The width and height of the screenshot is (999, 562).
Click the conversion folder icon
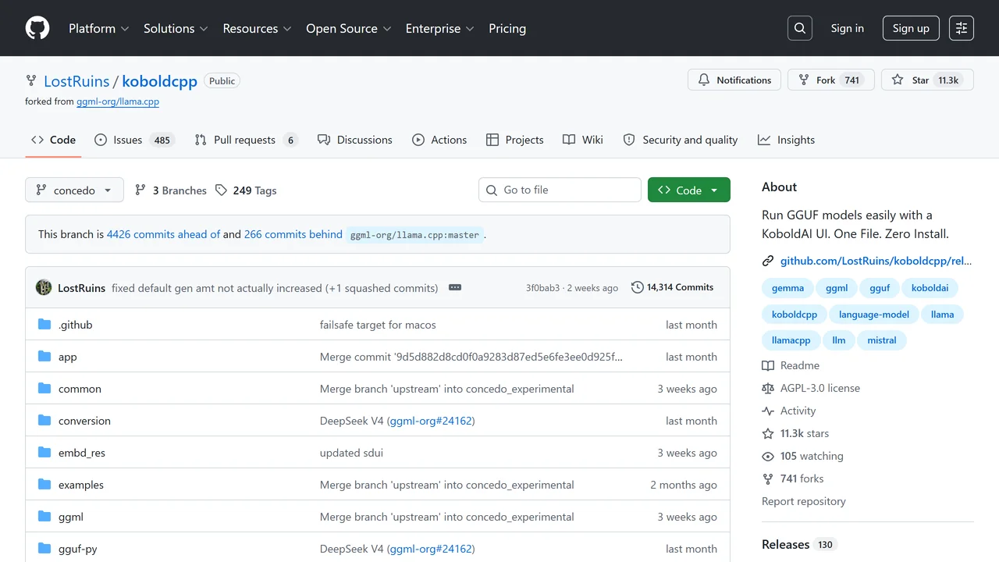44,421
